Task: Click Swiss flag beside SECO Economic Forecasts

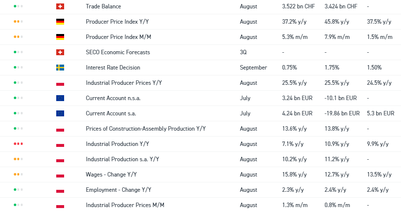Action: pyautogui.click(x=60, y=52)
